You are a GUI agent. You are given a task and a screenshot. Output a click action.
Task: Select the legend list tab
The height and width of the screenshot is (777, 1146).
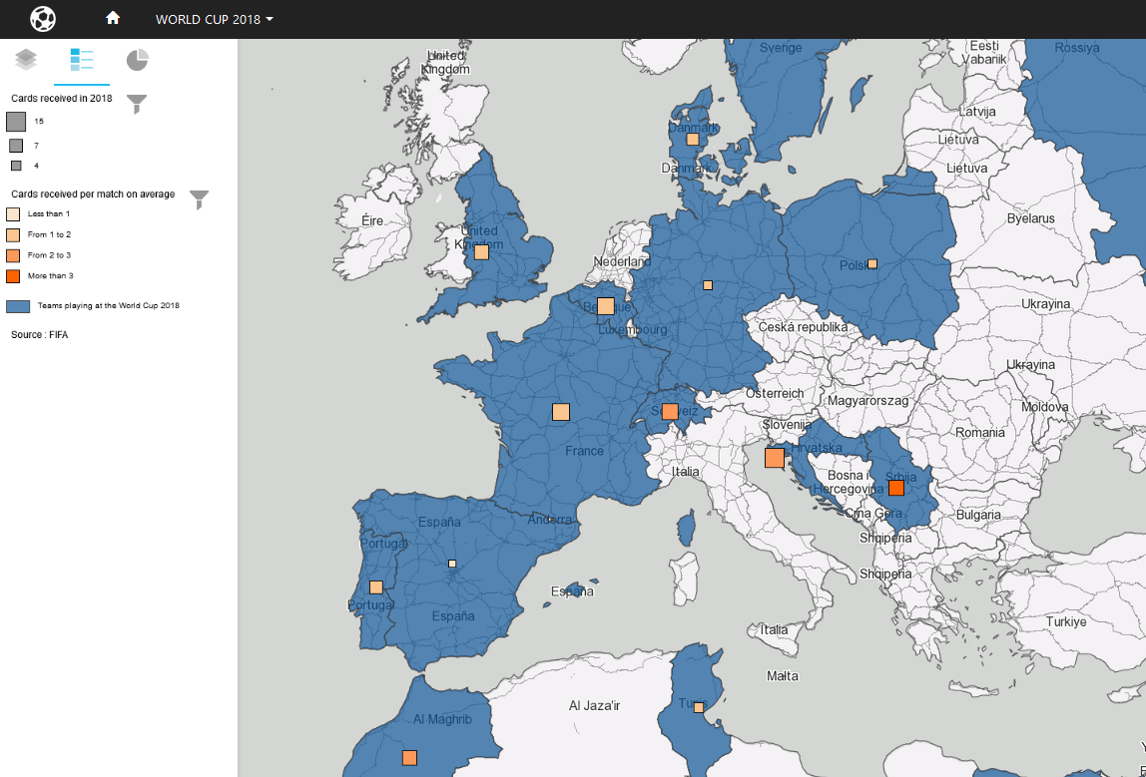[x=82, y=60]
